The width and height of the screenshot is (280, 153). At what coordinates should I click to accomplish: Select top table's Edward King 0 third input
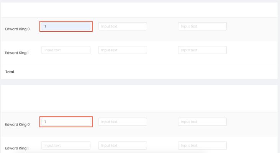click(202, 26)
